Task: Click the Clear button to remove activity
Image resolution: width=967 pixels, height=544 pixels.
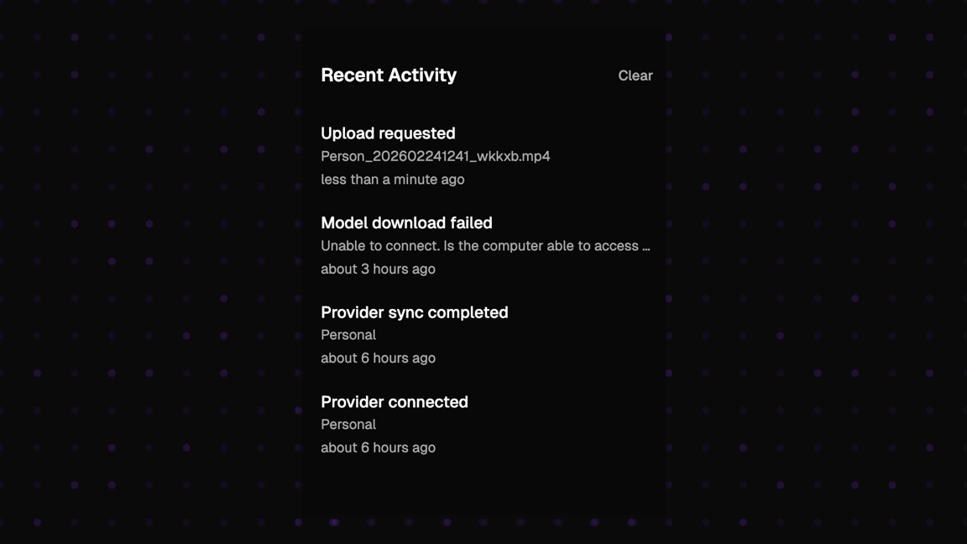Action: click(635, 76)
